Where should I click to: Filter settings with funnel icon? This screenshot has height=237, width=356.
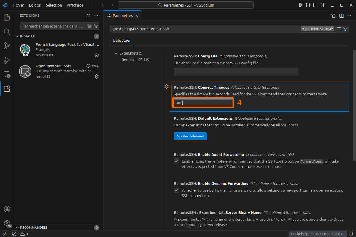coord(345,29)
